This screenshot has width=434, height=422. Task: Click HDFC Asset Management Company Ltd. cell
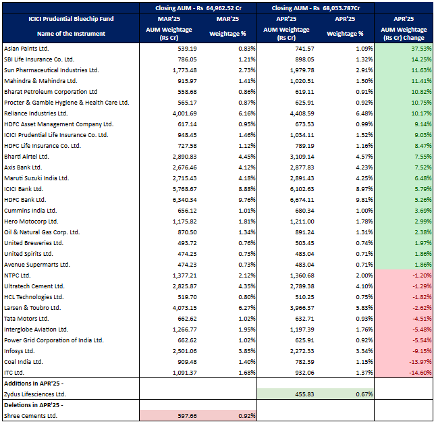(x=59, y=124)
